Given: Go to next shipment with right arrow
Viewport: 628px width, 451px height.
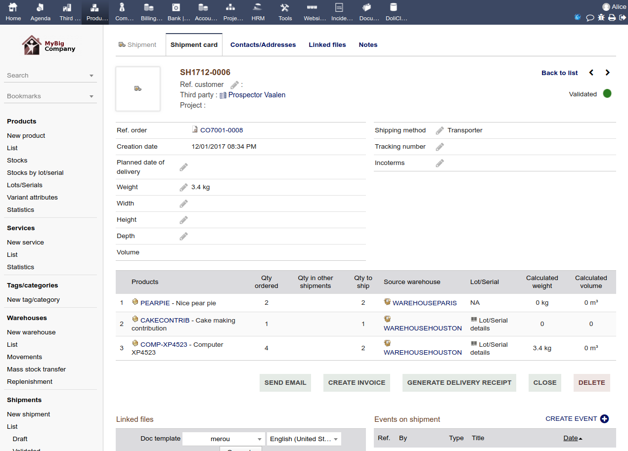Looking at the screenshot, I should click(608, 73).
